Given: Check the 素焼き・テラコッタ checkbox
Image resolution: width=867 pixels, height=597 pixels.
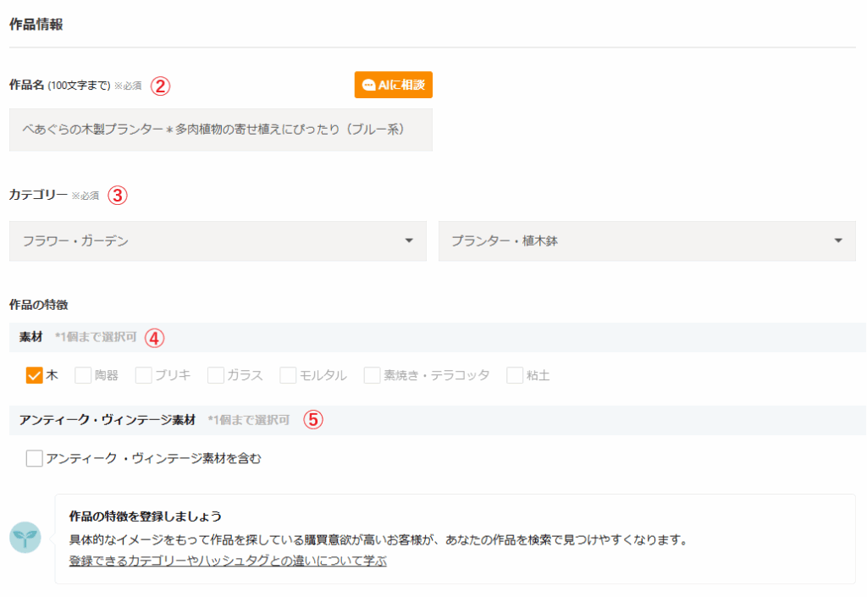Looking at the screenshot, I should coord(372,375).
